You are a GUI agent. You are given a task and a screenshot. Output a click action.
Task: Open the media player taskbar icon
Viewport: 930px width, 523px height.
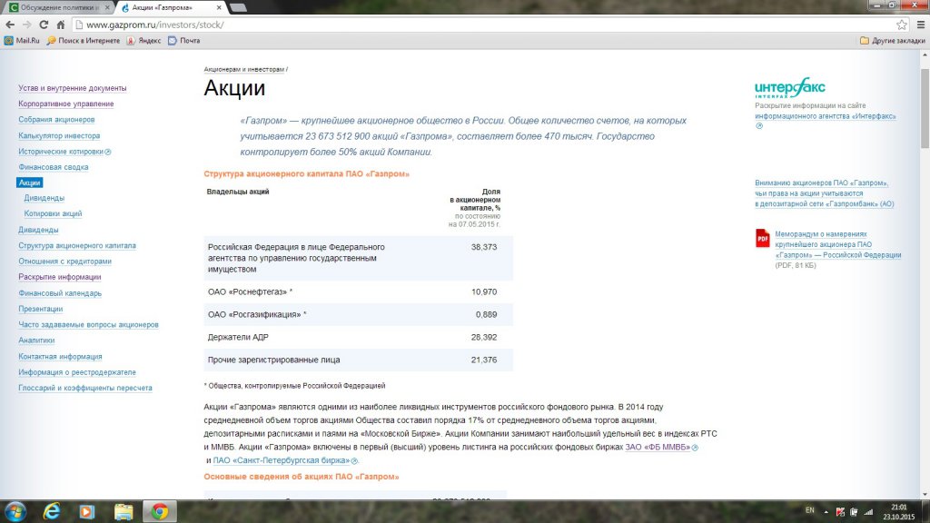click(86, 511)
